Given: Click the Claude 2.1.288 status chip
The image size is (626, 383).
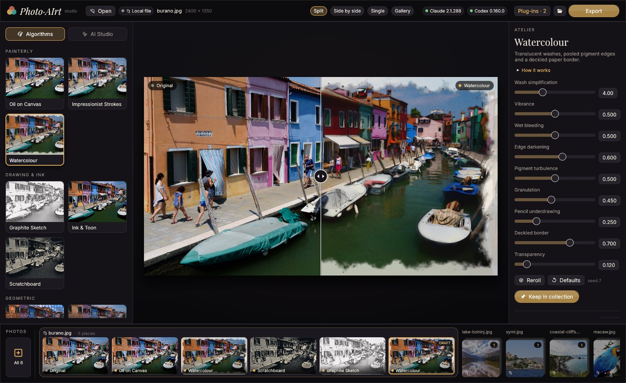Looking at the screenshot, I should [x=443, y=11].
